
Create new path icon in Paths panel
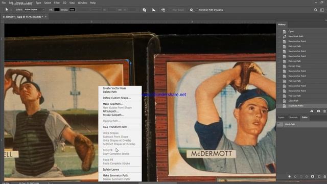click(319, 176)
